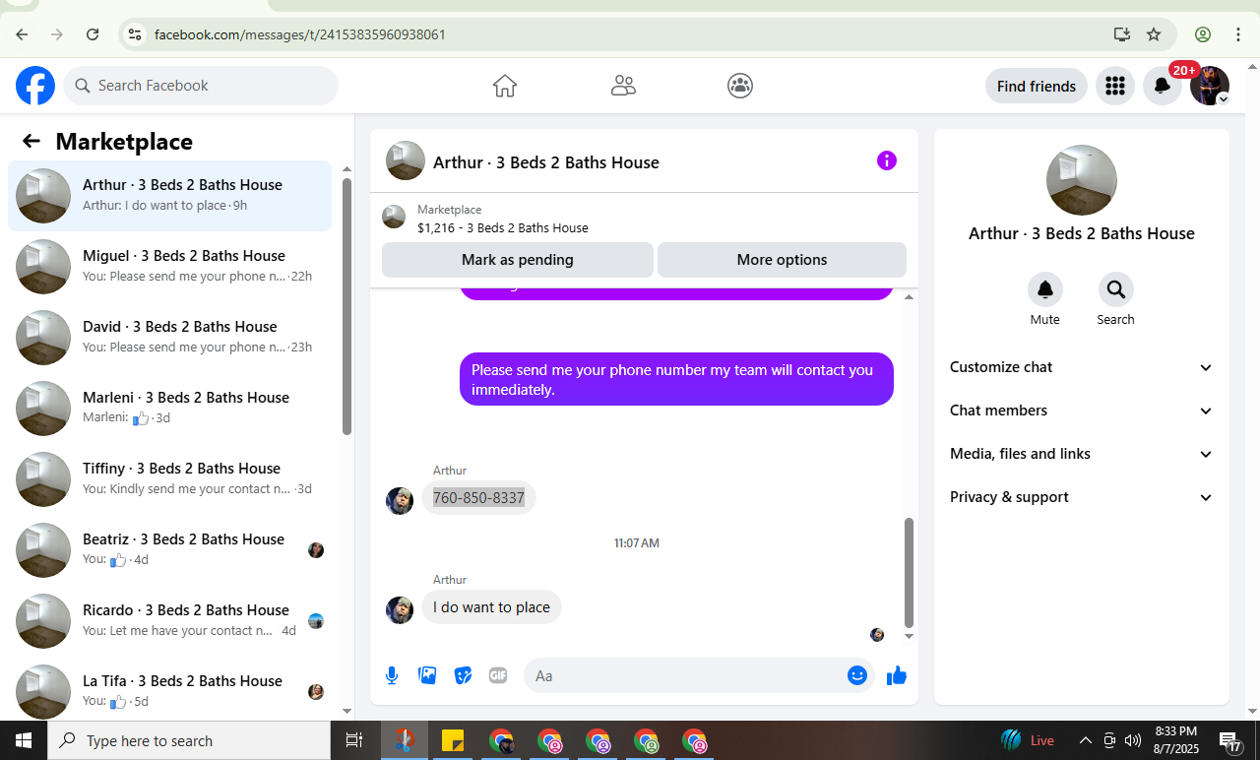Open Ricardo · 3 Beds 2 Baths House chat
This screenshot has height=760, width=1260.
pyautogui.click(x=170, y=621)
